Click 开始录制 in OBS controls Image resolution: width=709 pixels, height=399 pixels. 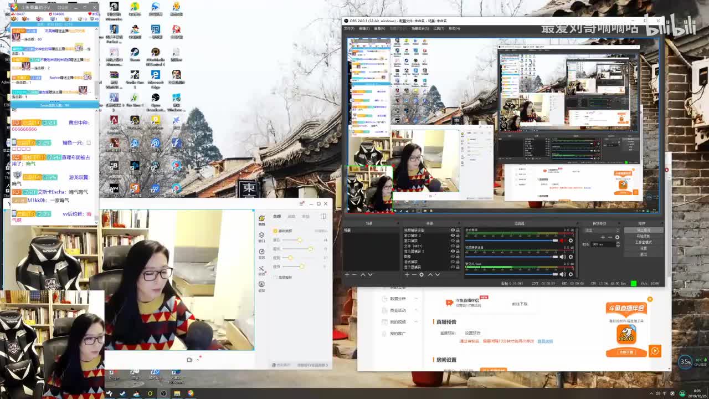pyautogui.click(x=644, y=236)
